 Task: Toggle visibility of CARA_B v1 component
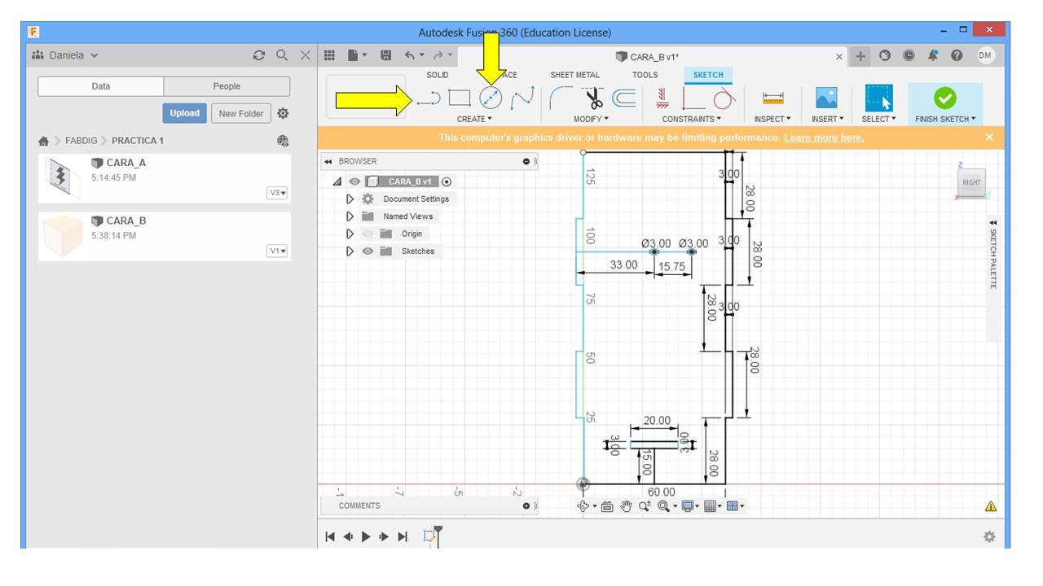click(355, 181)
